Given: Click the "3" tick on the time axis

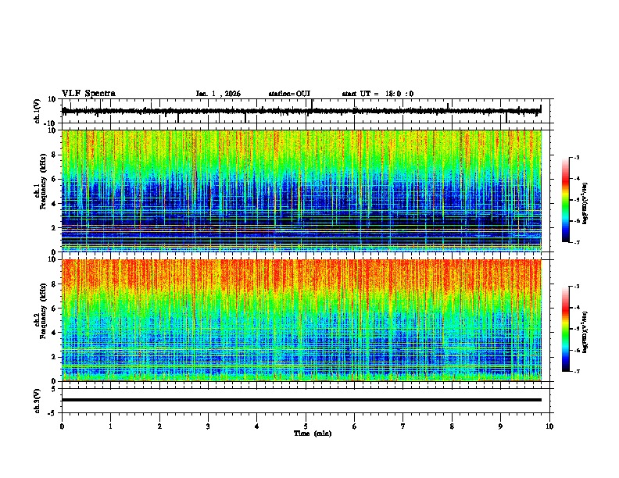Looking at the screenshot, I should (x=208, y=426).
